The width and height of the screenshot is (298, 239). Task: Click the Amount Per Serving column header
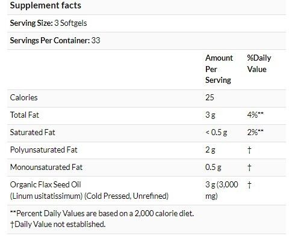pyautogui.click(x=219, y=69)
